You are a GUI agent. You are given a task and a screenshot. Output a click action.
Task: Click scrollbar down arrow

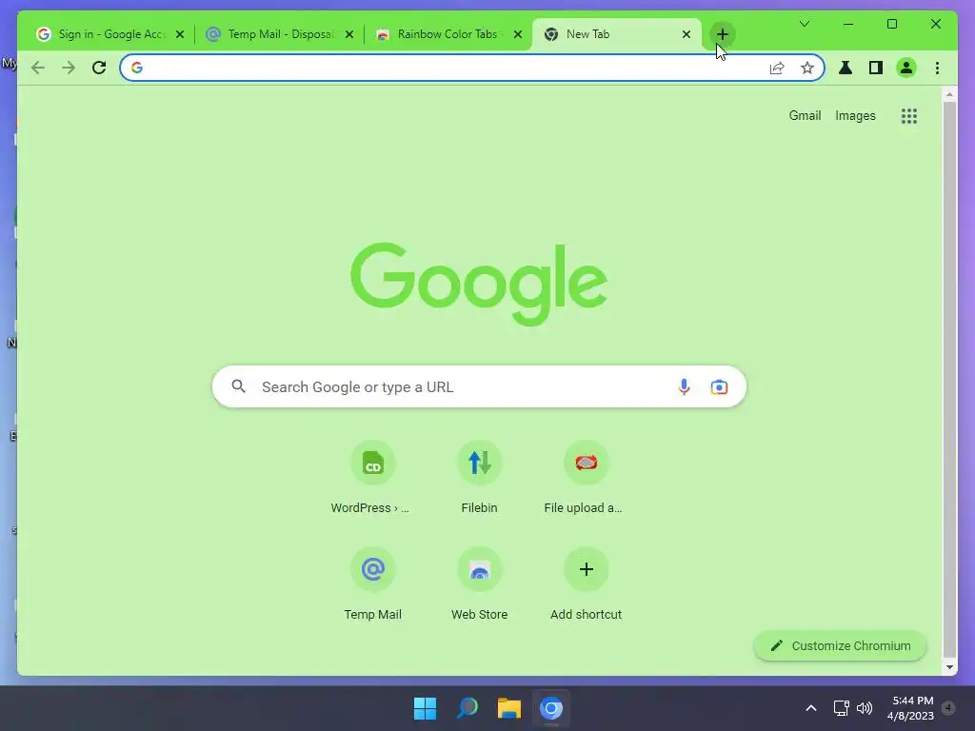point(949,667)
